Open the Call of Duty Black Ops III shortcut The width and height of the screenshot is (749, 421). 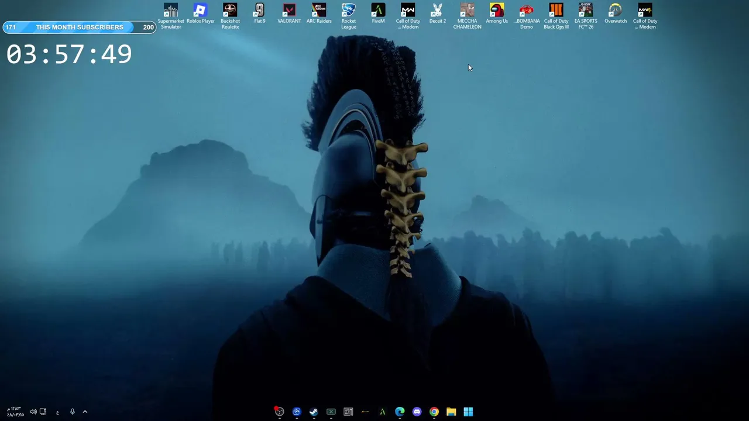pyautogui.click(x=556, y=16)
